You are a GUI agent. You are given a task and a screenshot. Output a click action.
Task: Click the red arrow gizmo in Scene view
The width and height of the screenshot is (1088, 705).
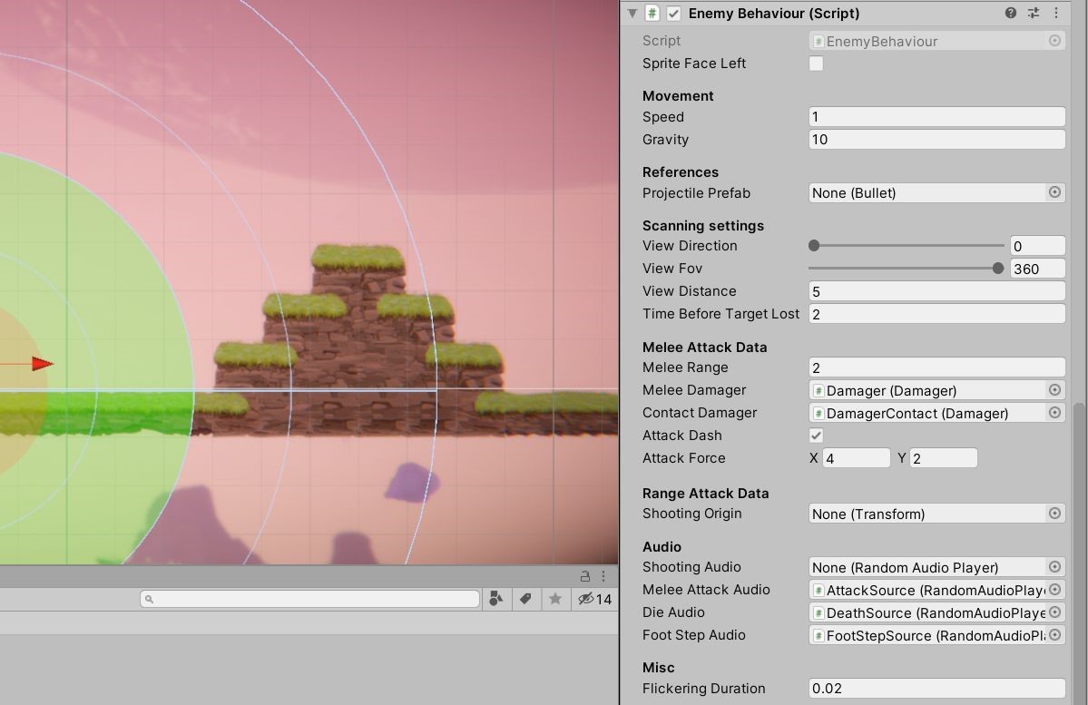pyautogui.click(x=43, y=364)
